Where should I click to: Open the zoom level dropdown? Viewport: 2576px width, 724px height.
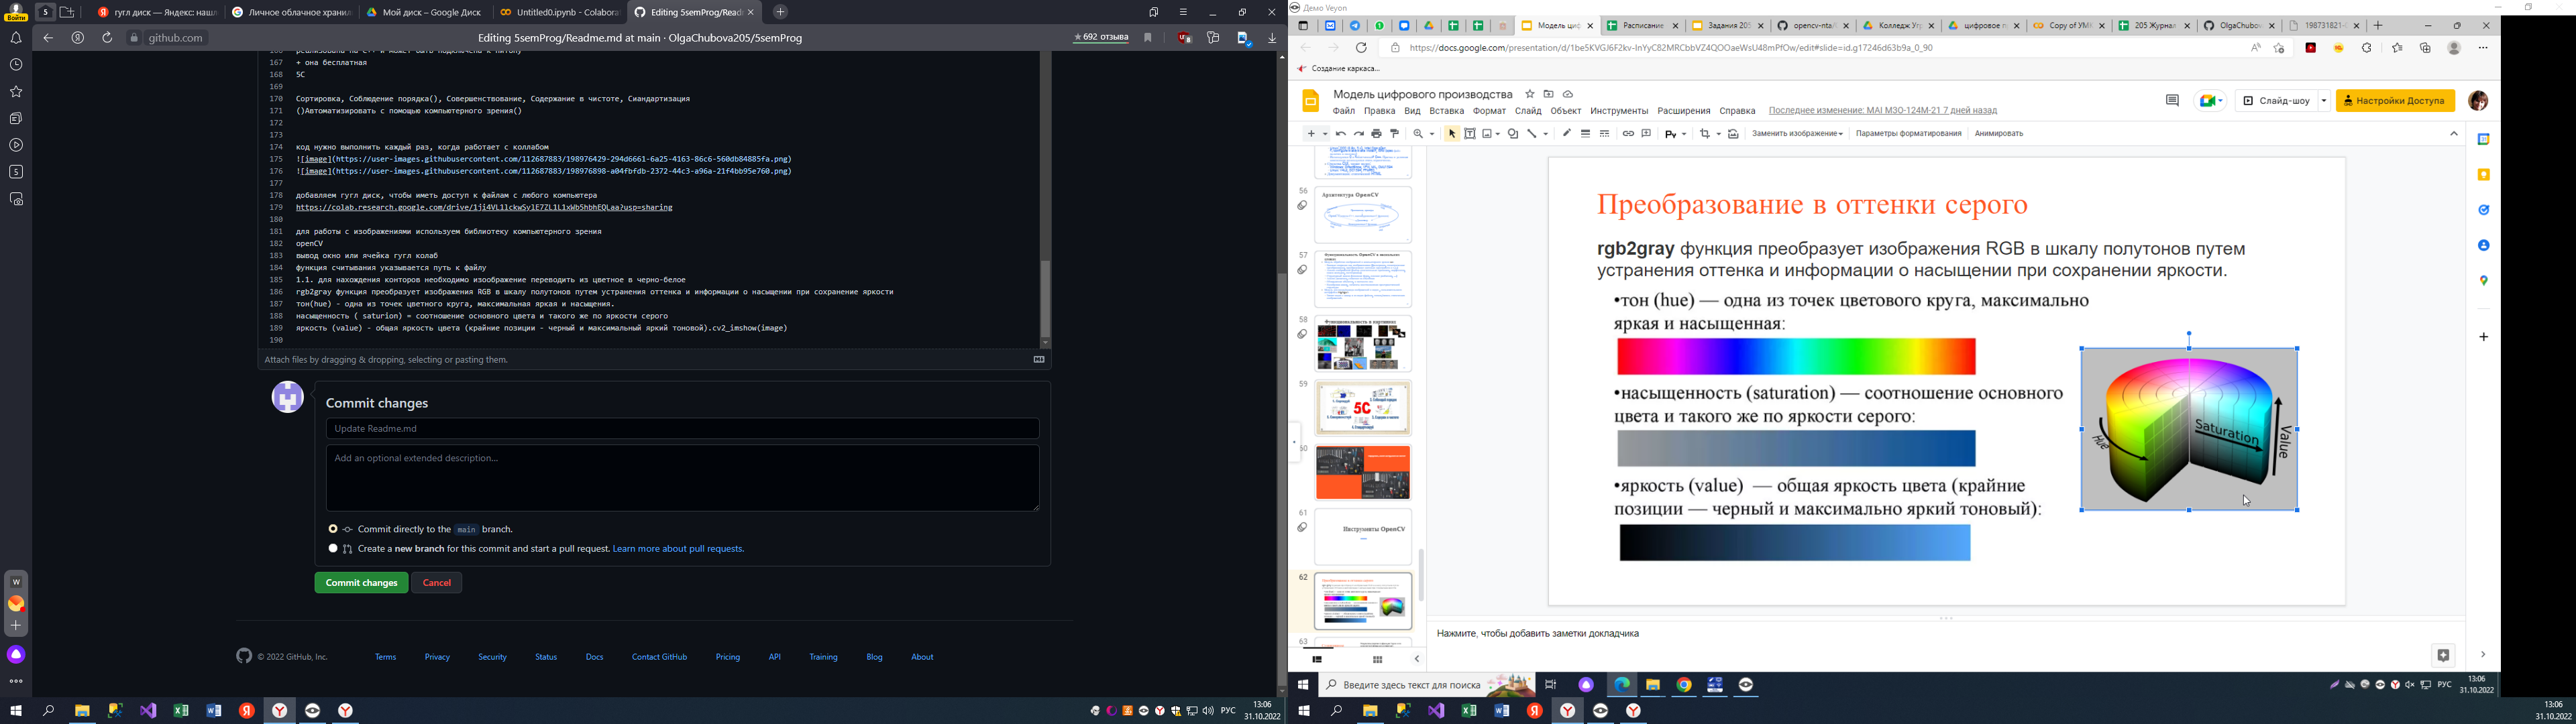(1424, 134)
